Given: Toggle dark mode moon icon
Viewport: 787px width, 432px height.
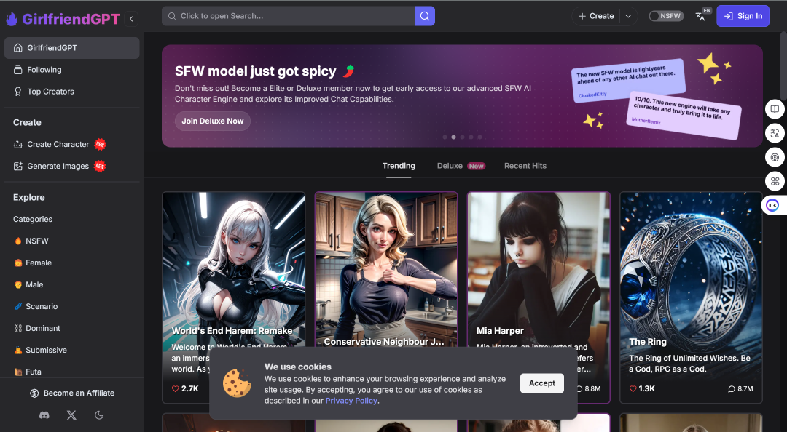Looking at the screenshot, I should click(99, 415).
